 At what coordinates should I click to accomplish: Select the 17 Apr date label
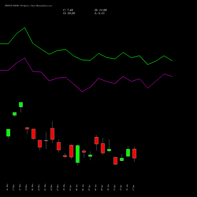(x=133, y=187)
